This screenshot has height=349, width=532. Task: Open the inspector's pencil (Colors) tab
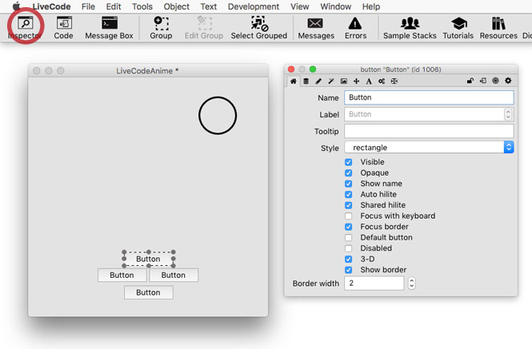(318, 81)
